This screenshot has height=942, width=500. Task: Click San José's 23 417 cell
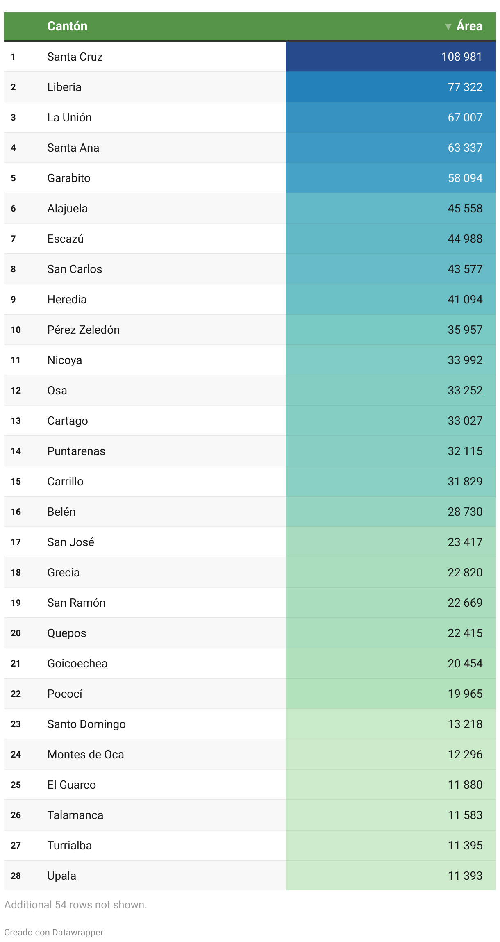coord(465,542)
